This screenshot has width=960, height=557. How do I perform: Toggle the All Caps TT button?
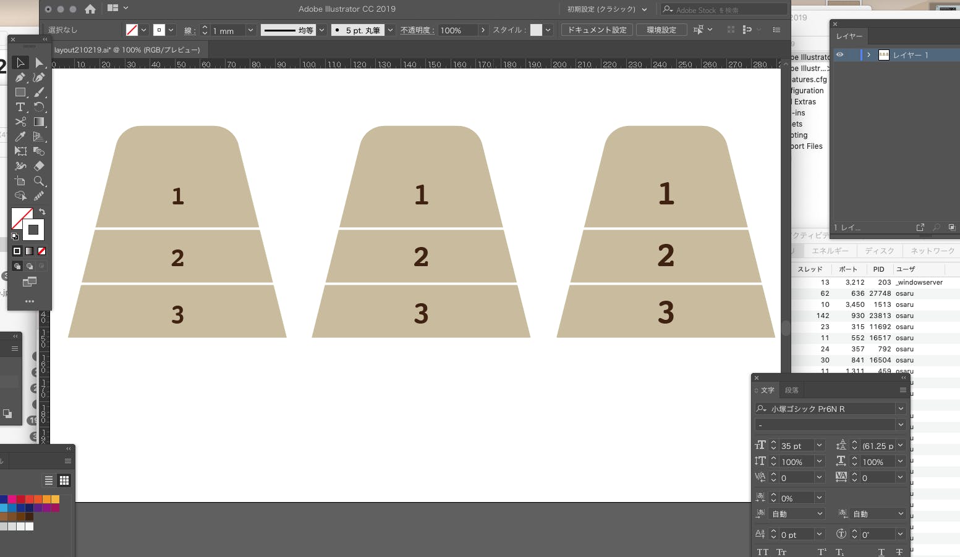point(762,552)
